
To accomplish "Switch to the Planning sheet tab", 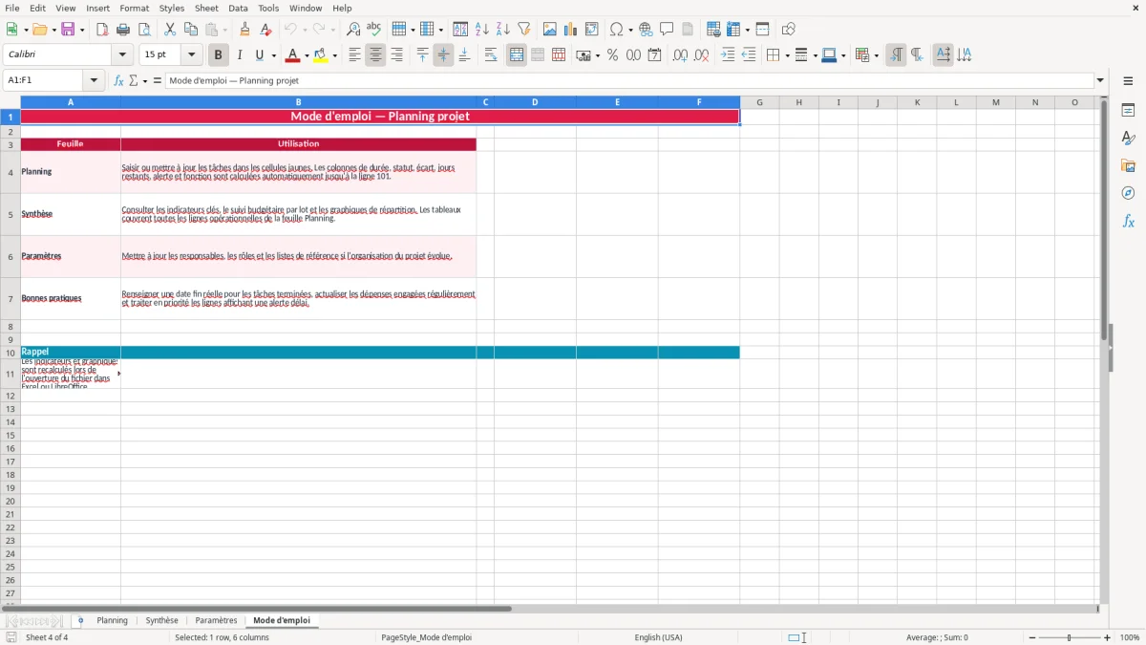I will 112,621.
